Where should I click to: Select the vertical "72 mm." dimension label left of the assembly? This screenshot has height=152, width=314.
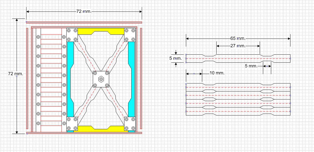coord(16,74)
